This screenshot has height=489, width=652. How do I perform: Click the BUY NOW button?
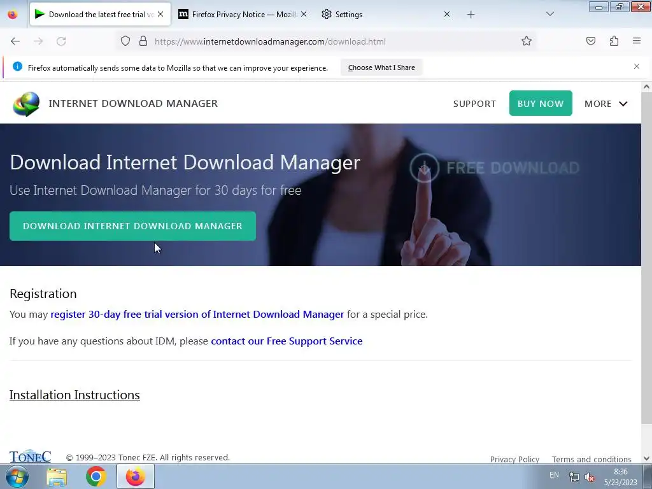click(x=541, y=103)
